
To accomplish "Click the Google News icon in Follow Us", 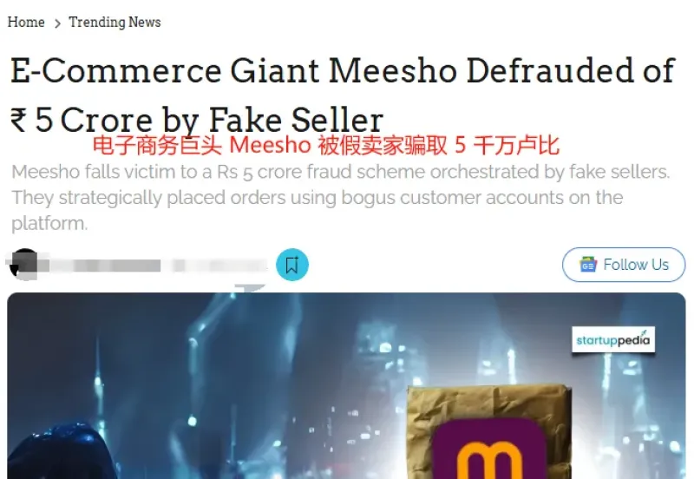I will pyautogui.click(x=588, y=265).
